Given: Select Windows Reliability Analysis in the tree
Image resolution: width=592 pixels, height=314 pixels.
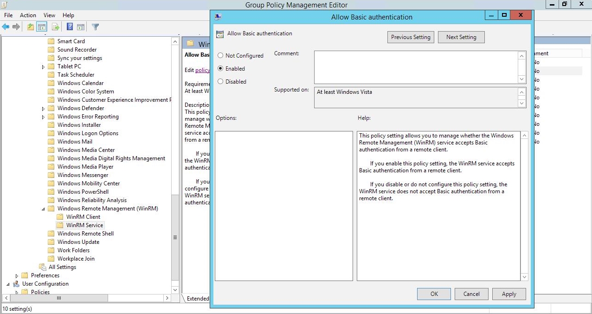Looking at the screenshot, I should [x=92, y=200].
